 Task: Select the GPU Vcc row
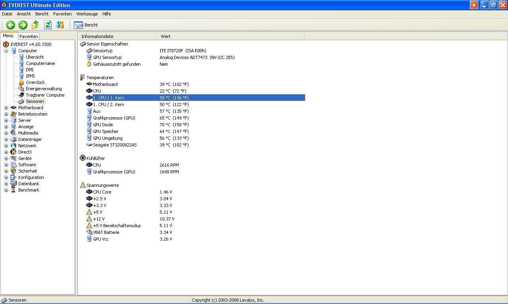pyautogui.click(x=192, y=239)
